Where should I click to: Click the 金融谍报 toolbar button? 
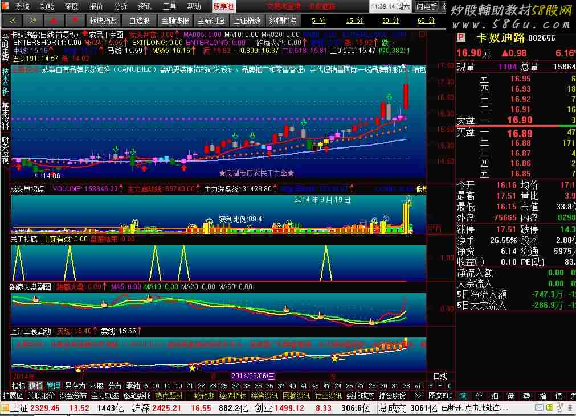175,20
